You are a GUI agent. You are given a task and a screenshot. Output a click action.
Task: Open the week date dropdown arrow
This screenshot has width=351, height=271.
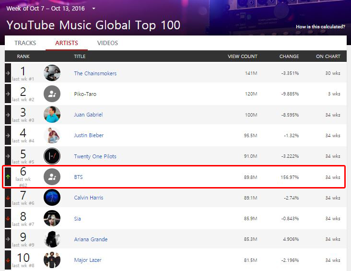[x=94, y=9]
